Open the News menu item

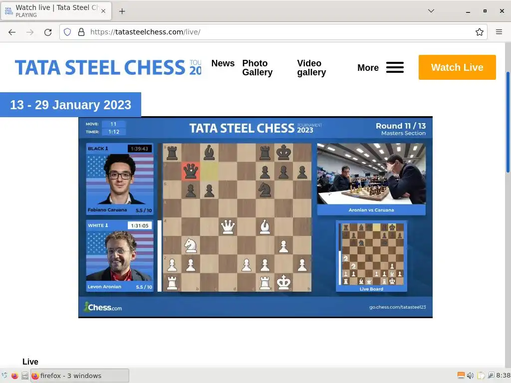pyautogui.click(x=223, y=63)
